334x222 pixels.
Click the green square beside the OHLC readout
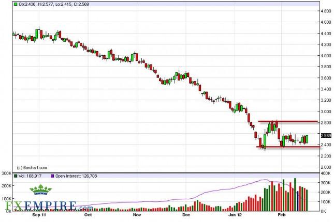(x=16, y=4)
